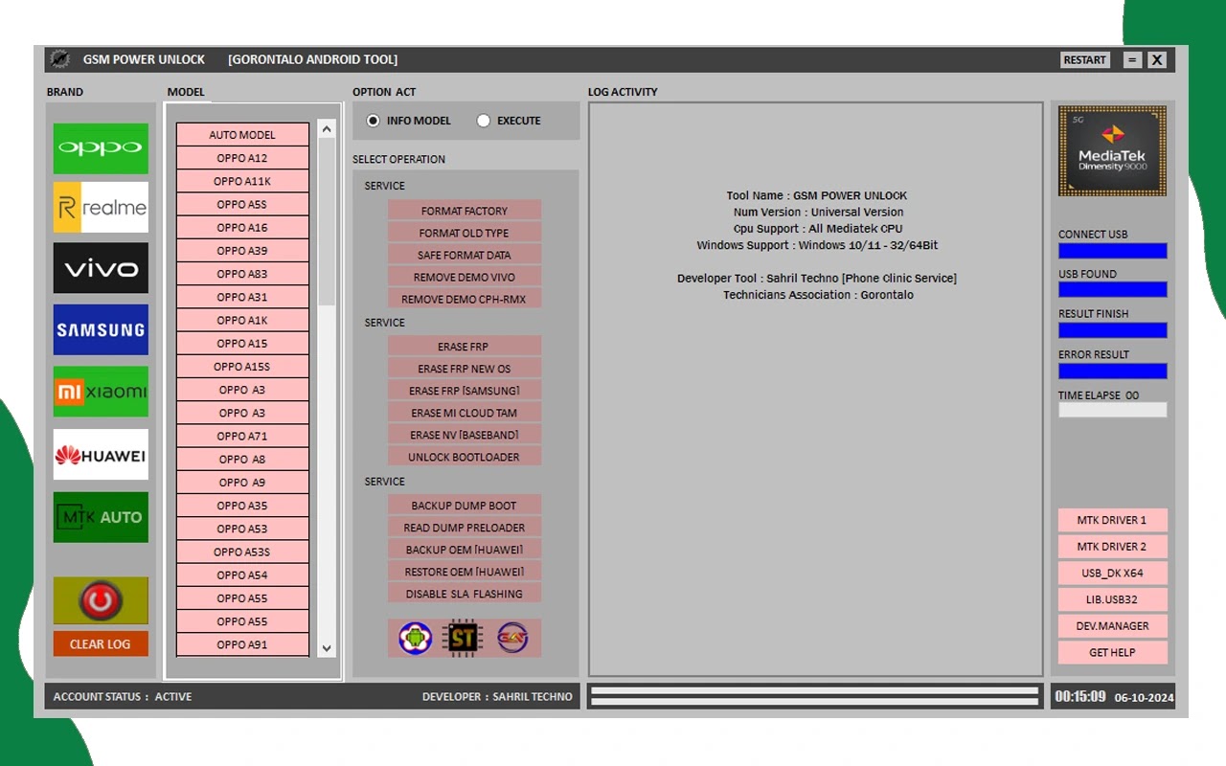Choose BACKUP DUMP BOOT operation
1226x766 pixels.
click(x=465, y=506)
